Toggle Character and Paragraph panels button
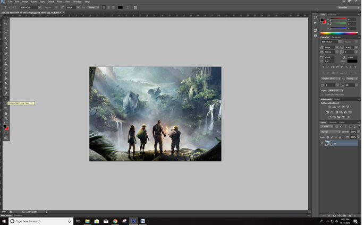The height and width of the screenshot is (226, 364). [x=136, y=7]
